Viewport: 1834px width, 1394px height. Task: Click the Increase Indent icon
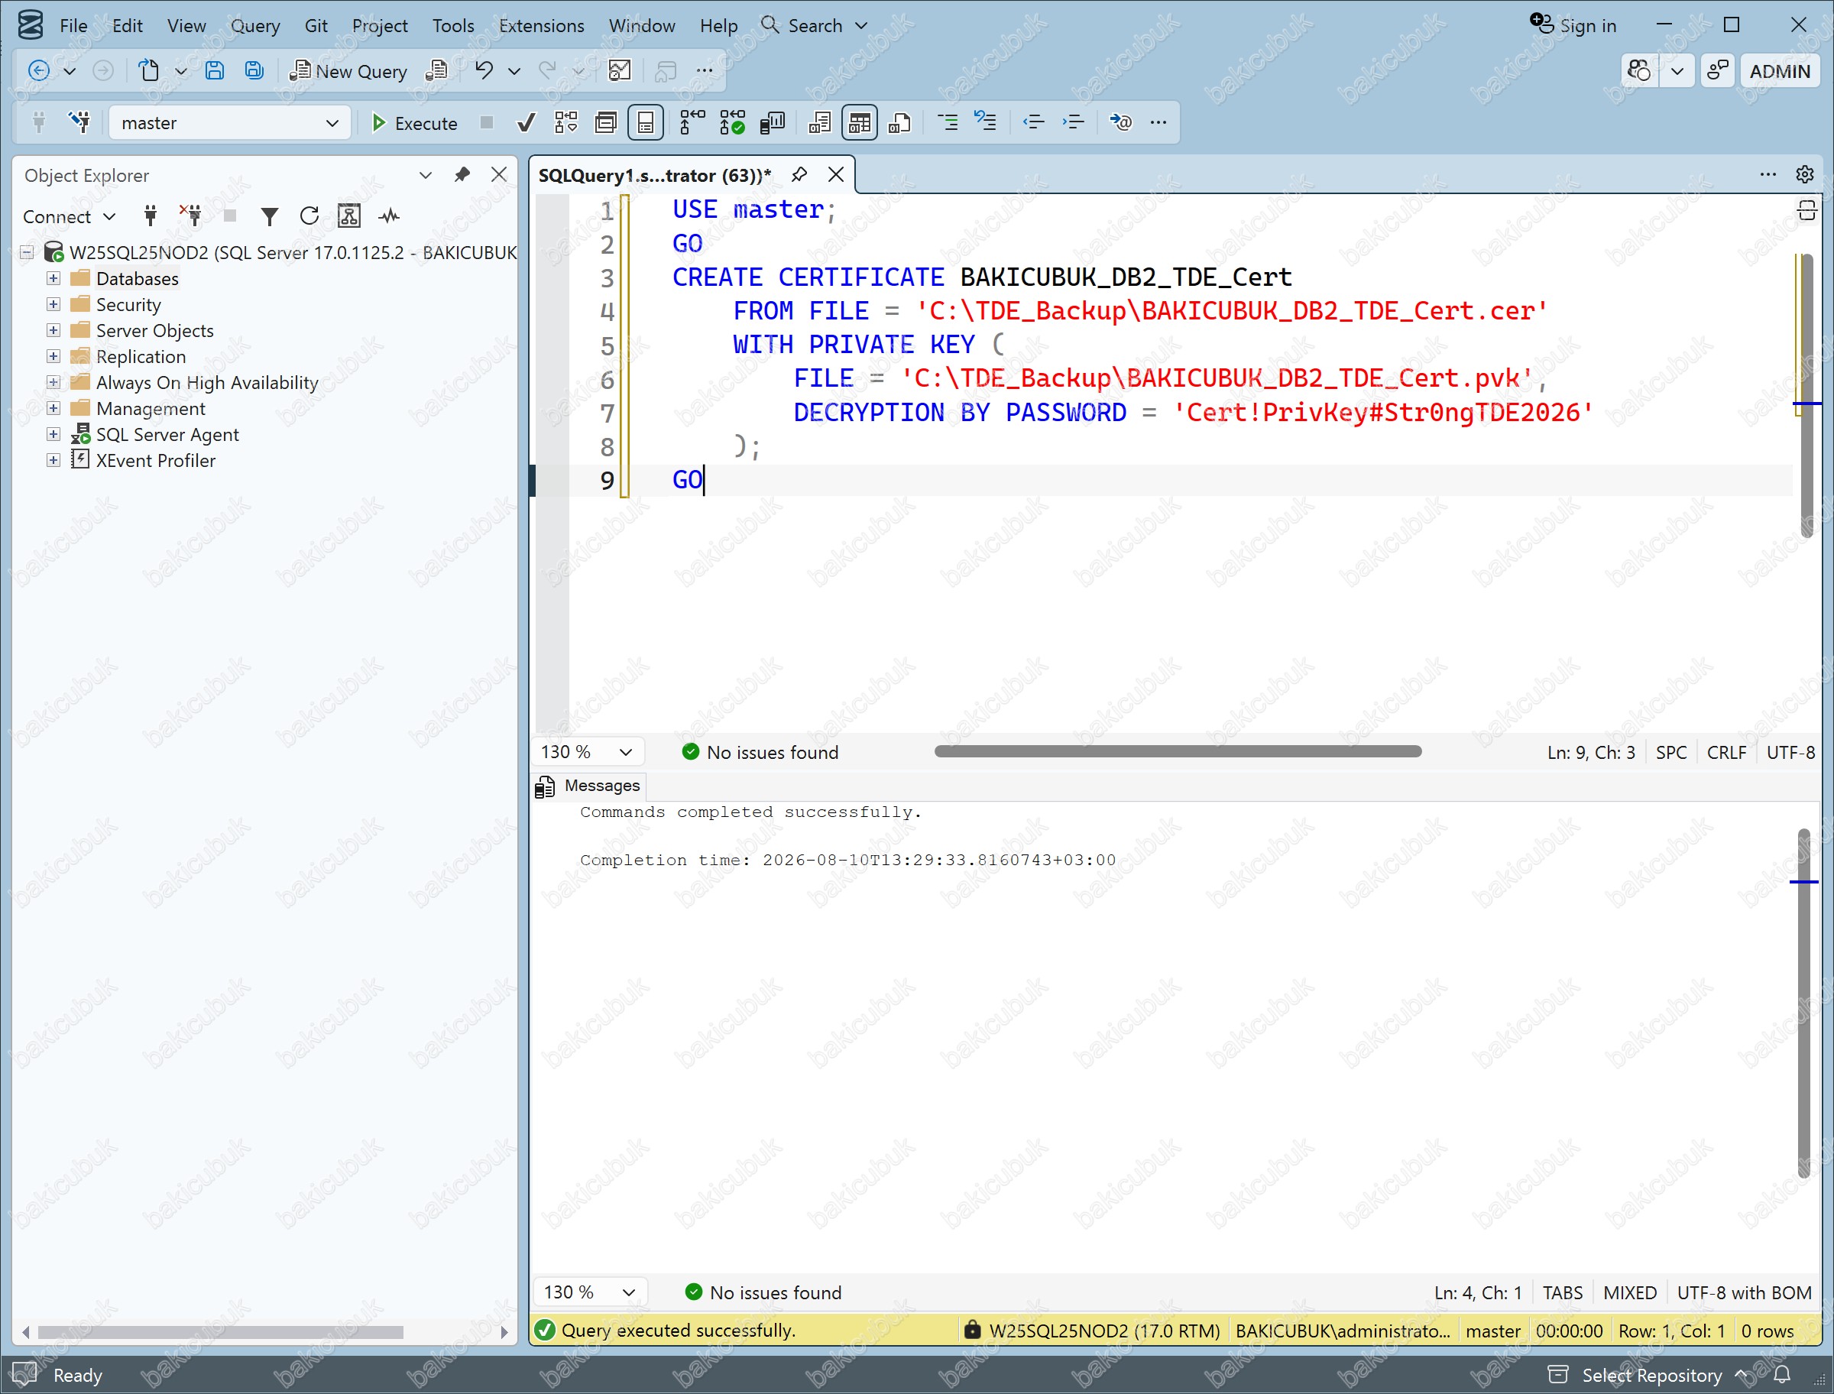[x=1074, y=123]
